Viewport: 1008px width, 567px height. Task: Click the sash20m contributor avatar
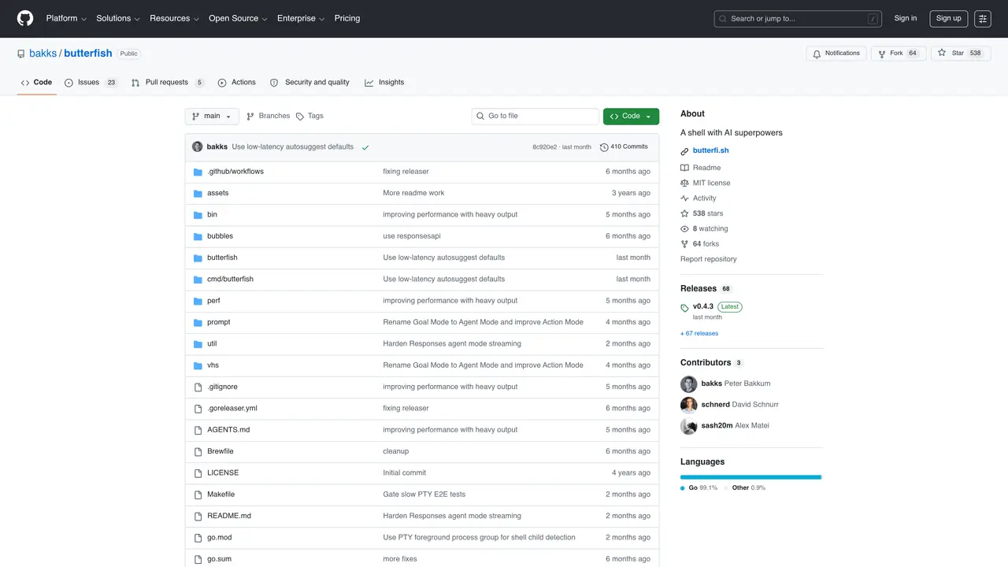click(x=689, y=426)
